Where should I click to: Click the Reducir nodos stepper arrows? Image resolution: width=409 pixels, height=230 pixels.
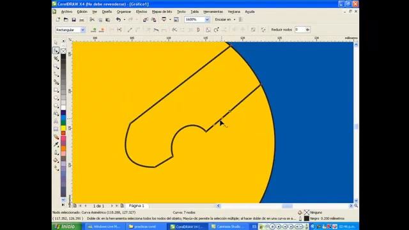307,30
